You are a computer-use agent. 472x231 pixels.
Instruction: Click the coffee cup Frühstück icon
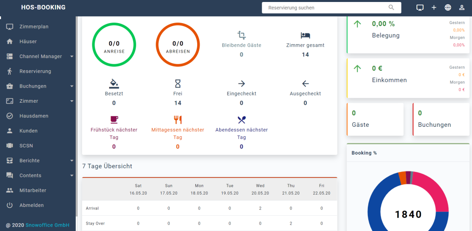point(114,120)
